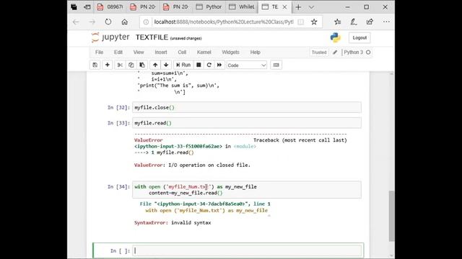Open the add notes pen icon
The height and width of the screenshot is (259, 462).
[x=354, y=22]
